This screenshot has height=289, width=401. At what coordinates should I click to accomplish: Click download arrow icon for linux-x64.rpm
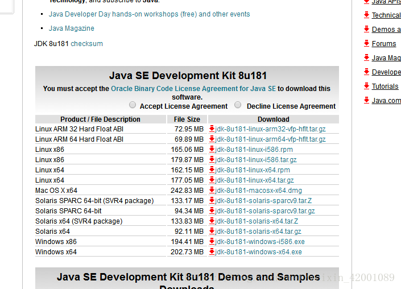pyautogui.click(x=212, y=170)
